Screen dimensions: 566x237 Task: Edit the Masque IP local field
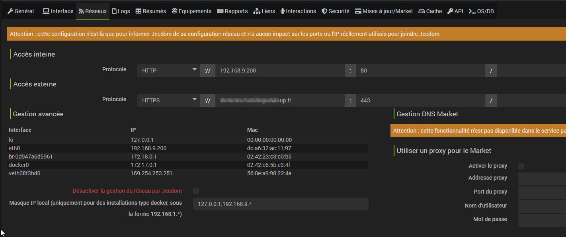[281, 204]
